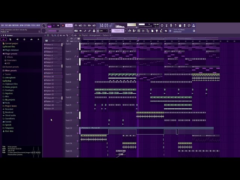Open the FL Cloud Distribution news panel
The image size is (240, 180).
(x=184, y=31)
